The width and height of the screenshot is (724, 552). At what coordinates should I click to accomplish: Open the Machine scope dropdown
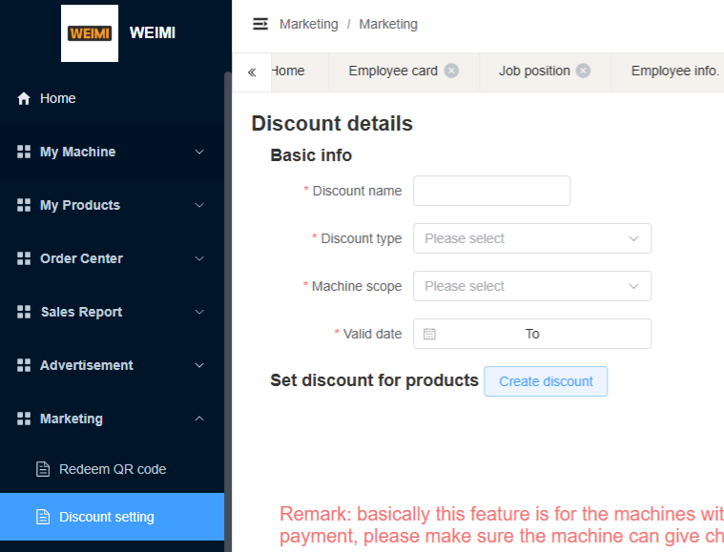[x=532, y=286]
